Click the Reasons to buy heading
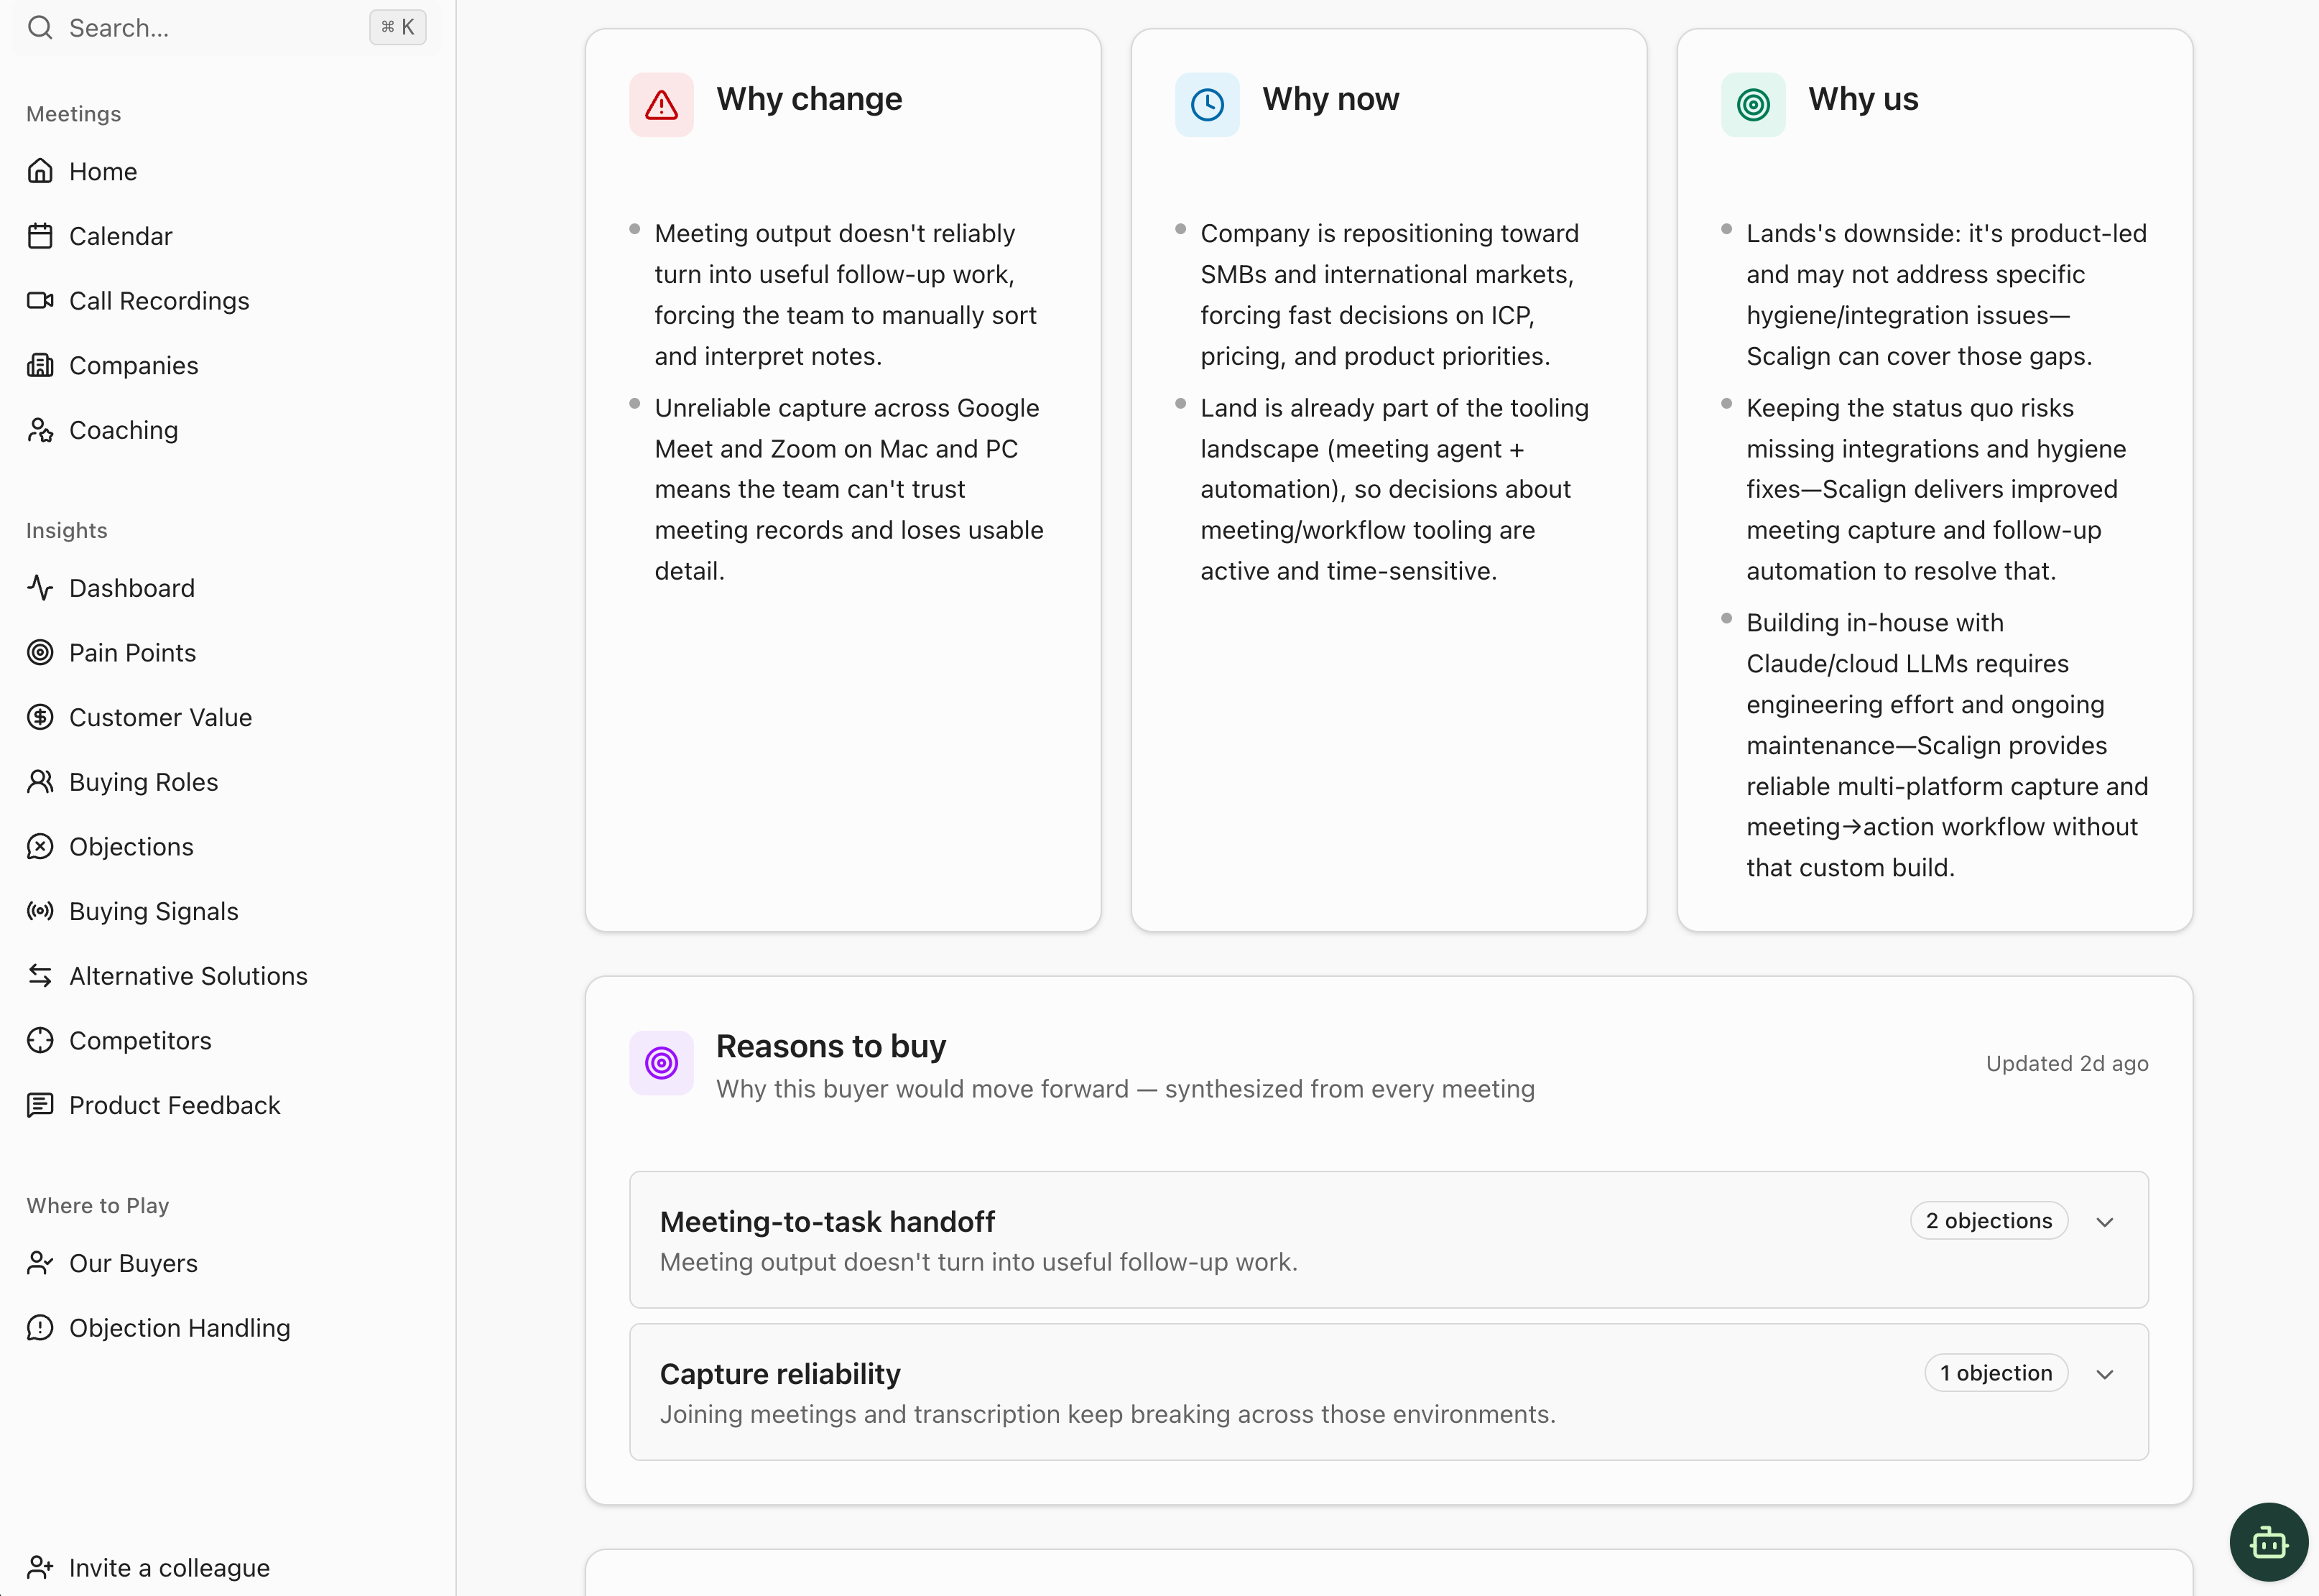The width and height of the screenshot is (2319, 1596). point(831,1046)
